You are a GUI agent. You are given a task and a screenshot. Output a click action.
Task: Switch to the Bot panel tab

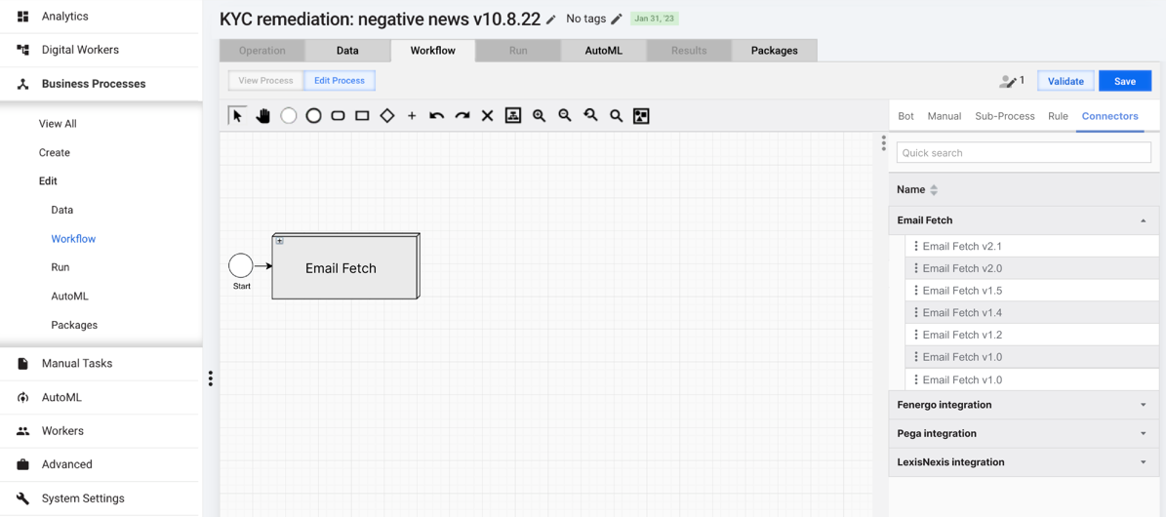point(905,116)
